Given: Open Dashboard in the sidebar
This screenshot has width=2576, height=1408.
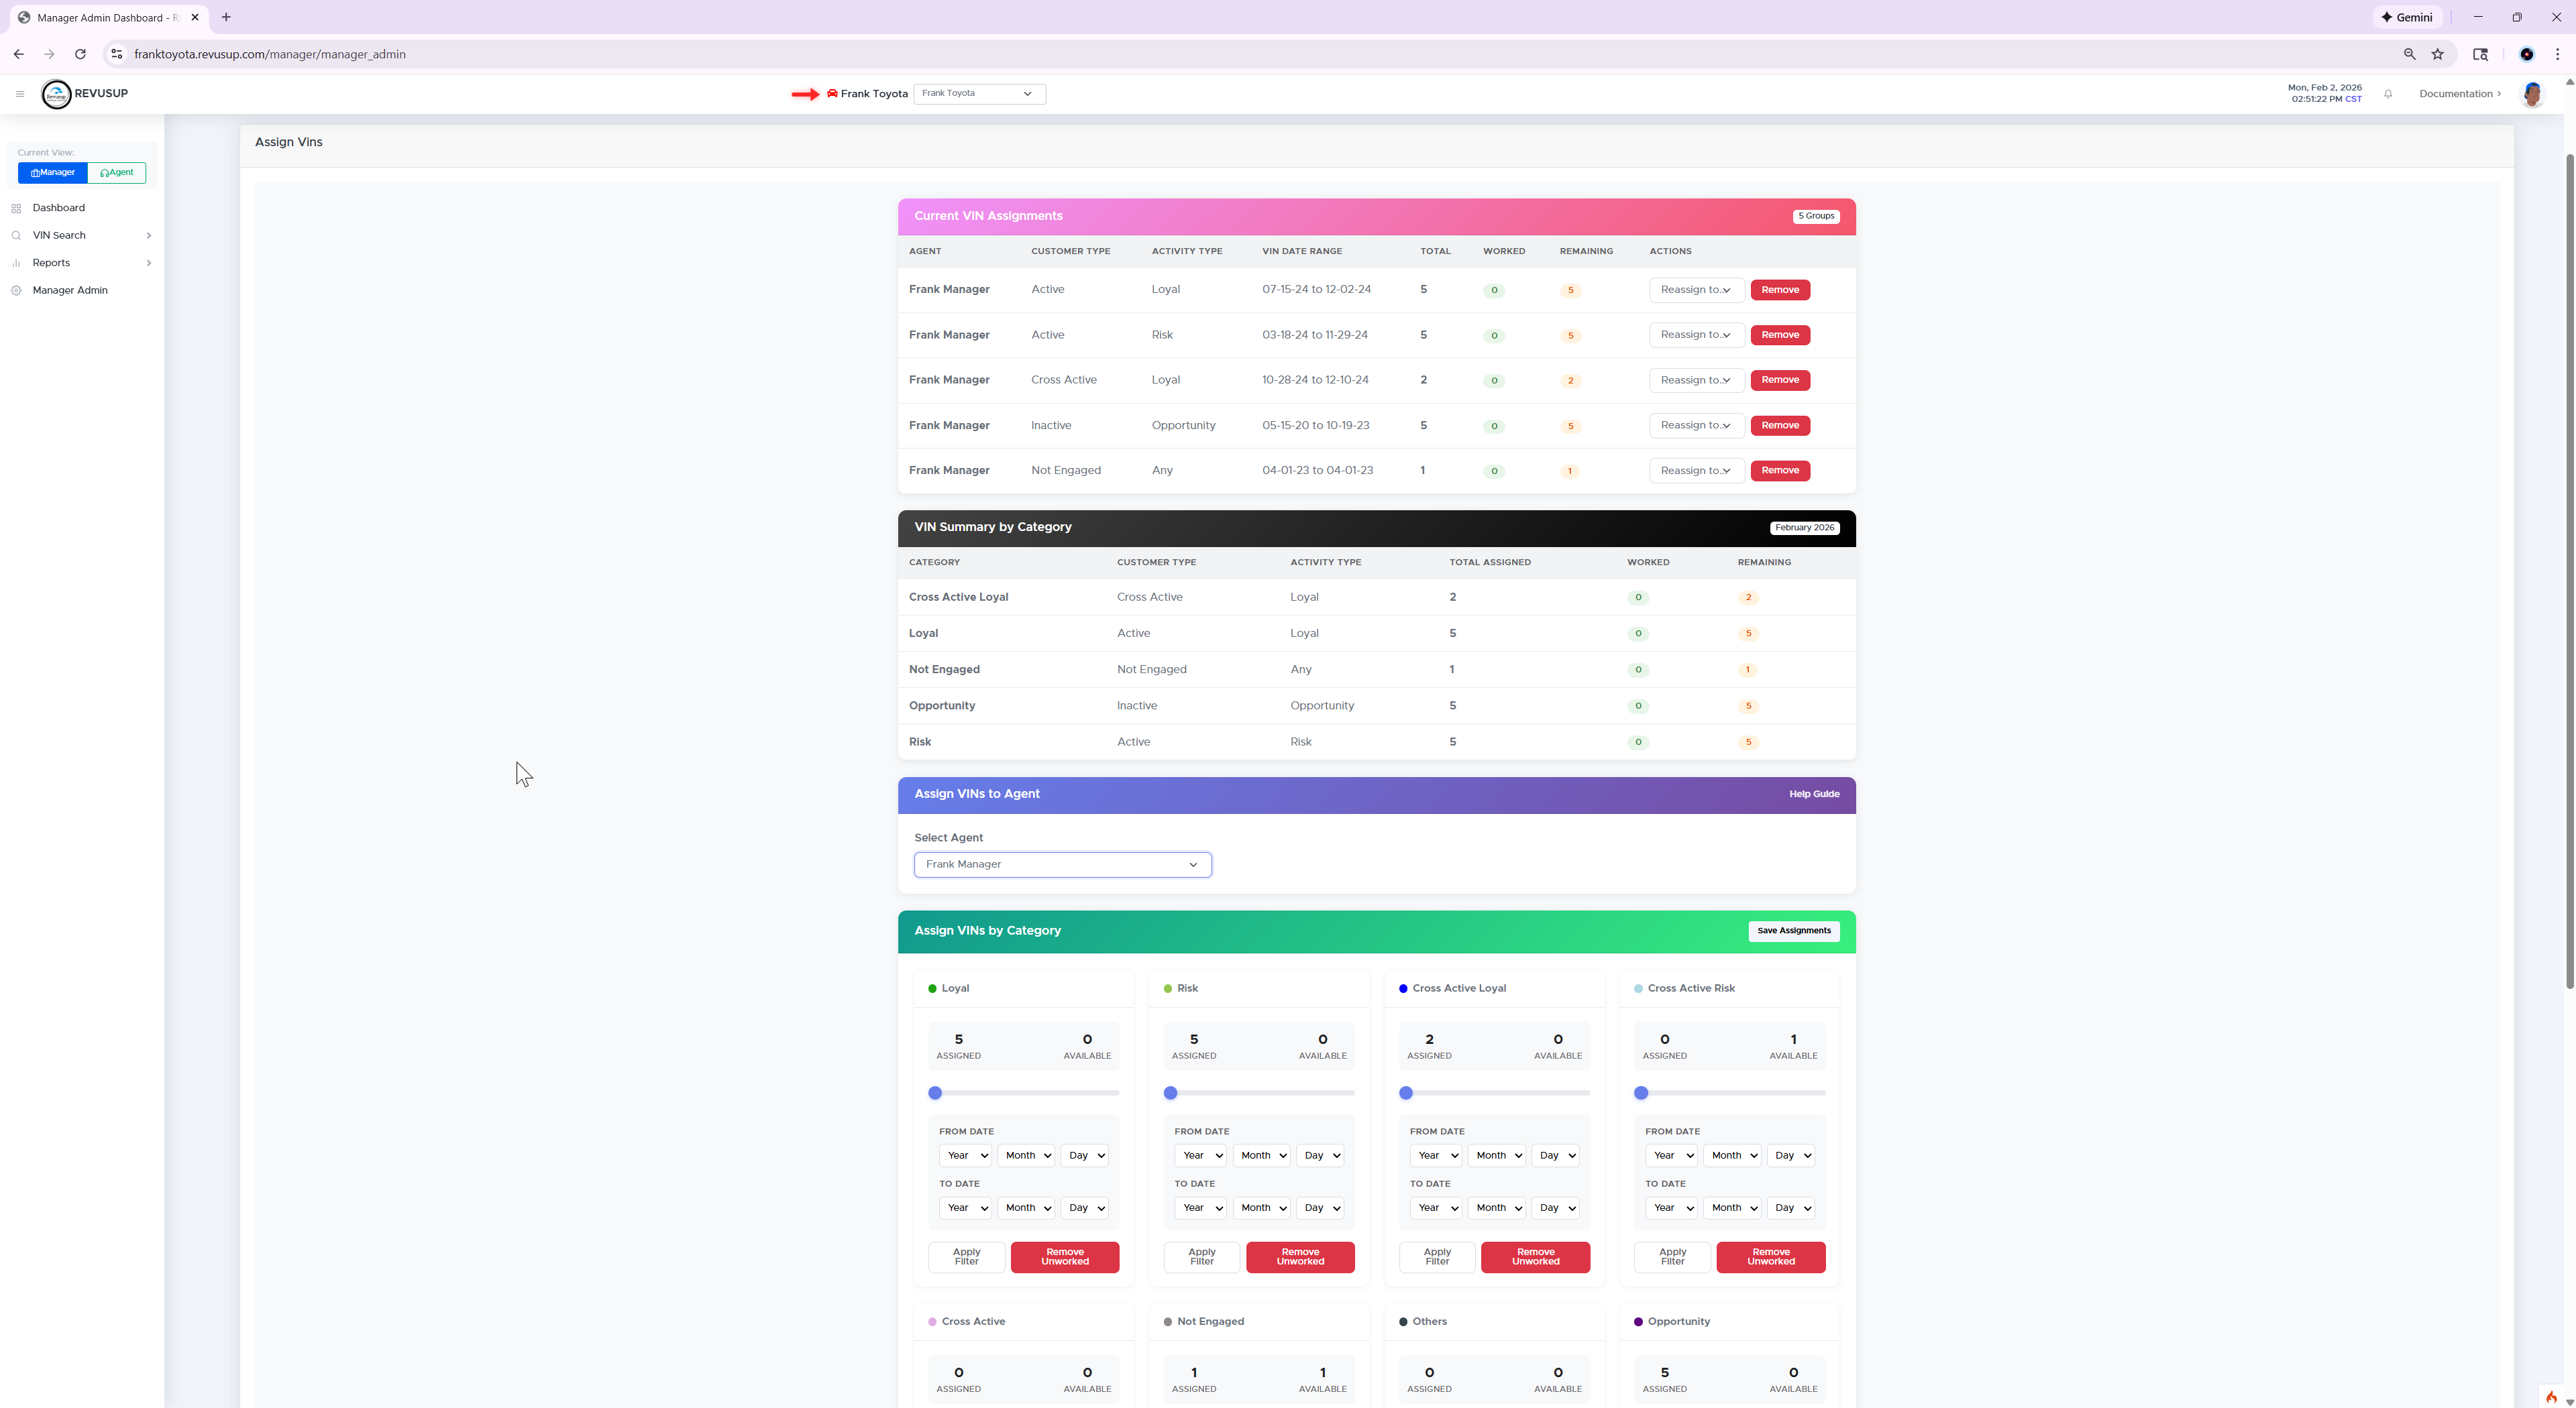Looking at the screenshot, I should [x=58, y=208].
